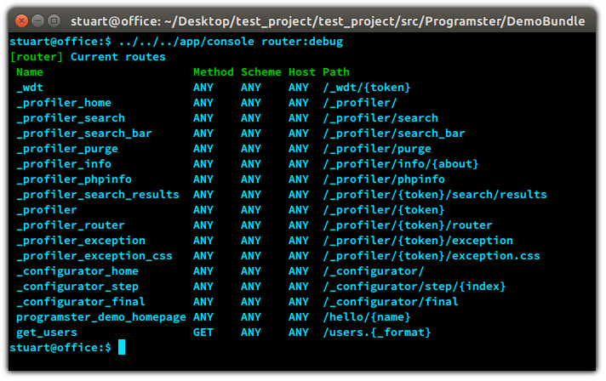Screen dimensions: 606x381
Task: Click the /_profiler/phpinfo path
Action: (x=384, y=179)
